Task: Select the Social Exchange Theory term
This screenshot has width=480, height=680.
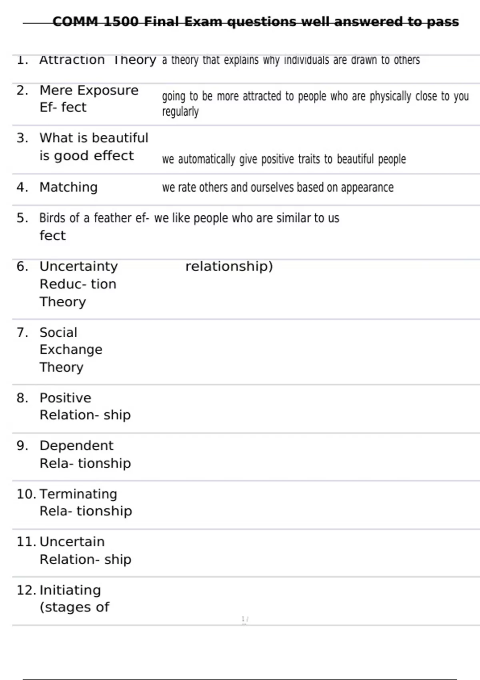Action: 71,350
